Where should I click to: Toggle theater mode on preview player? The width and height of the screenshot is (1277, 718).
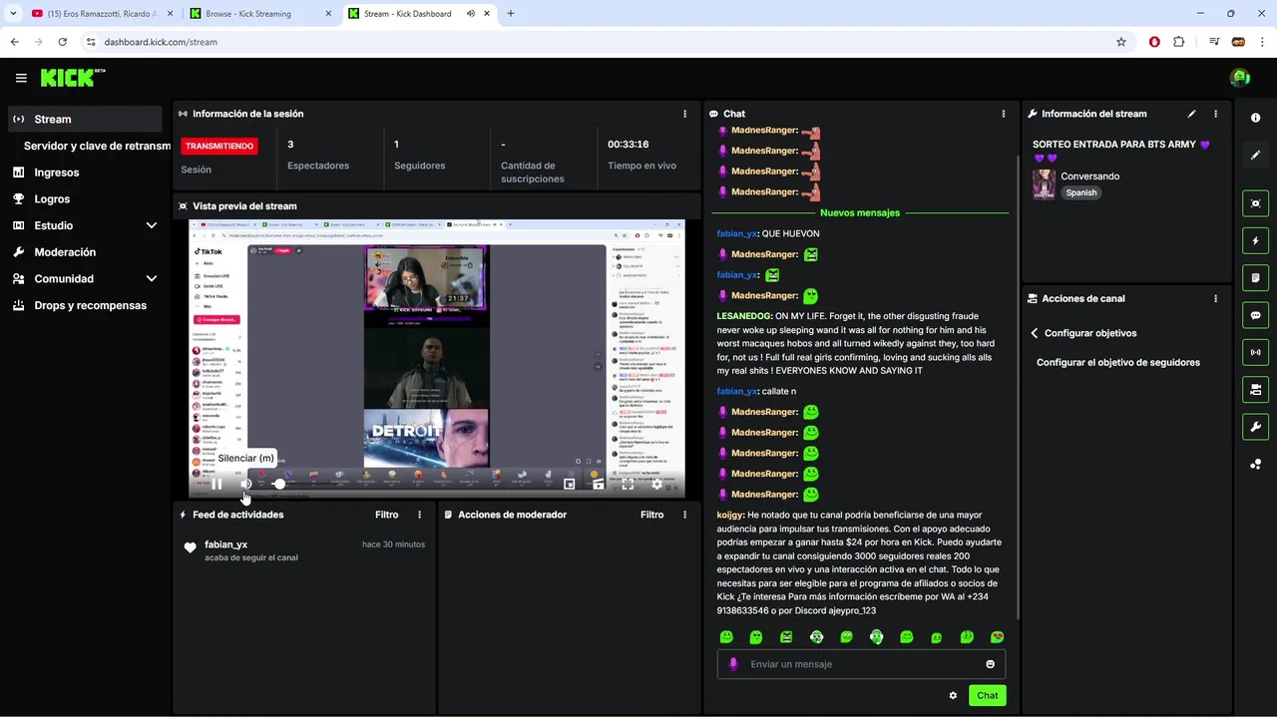click(x=599, y=484)
